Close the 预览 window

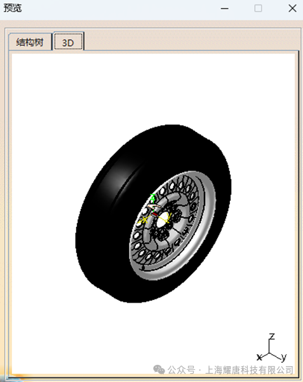[292, 8]
